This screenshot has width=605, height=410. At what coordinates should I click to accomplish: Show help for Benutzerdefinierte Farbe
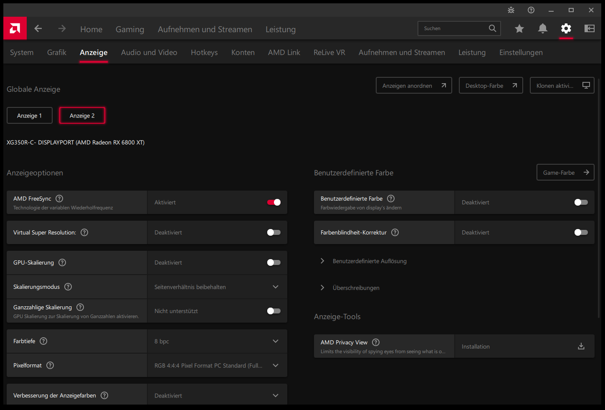pyautogui.click(x=391, y=199)
